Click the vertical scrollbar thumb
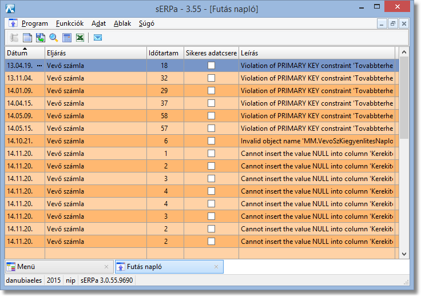Viewport: 421px width, 297px height. coord(404,97)
